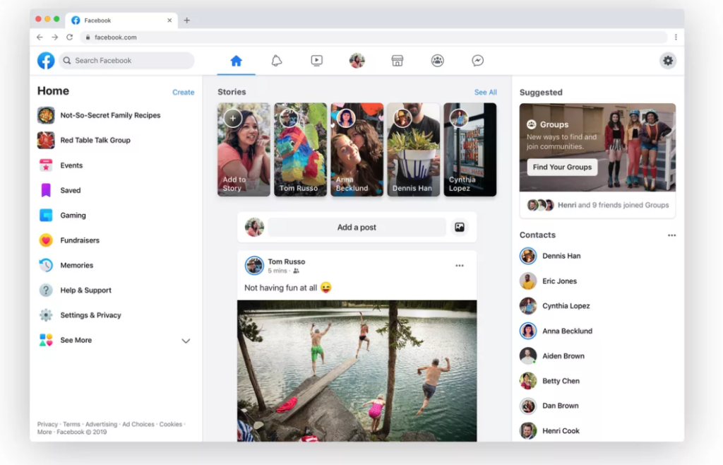
Task: Open the settings gear
Action: pyautogui.click(x=668, y=61)
